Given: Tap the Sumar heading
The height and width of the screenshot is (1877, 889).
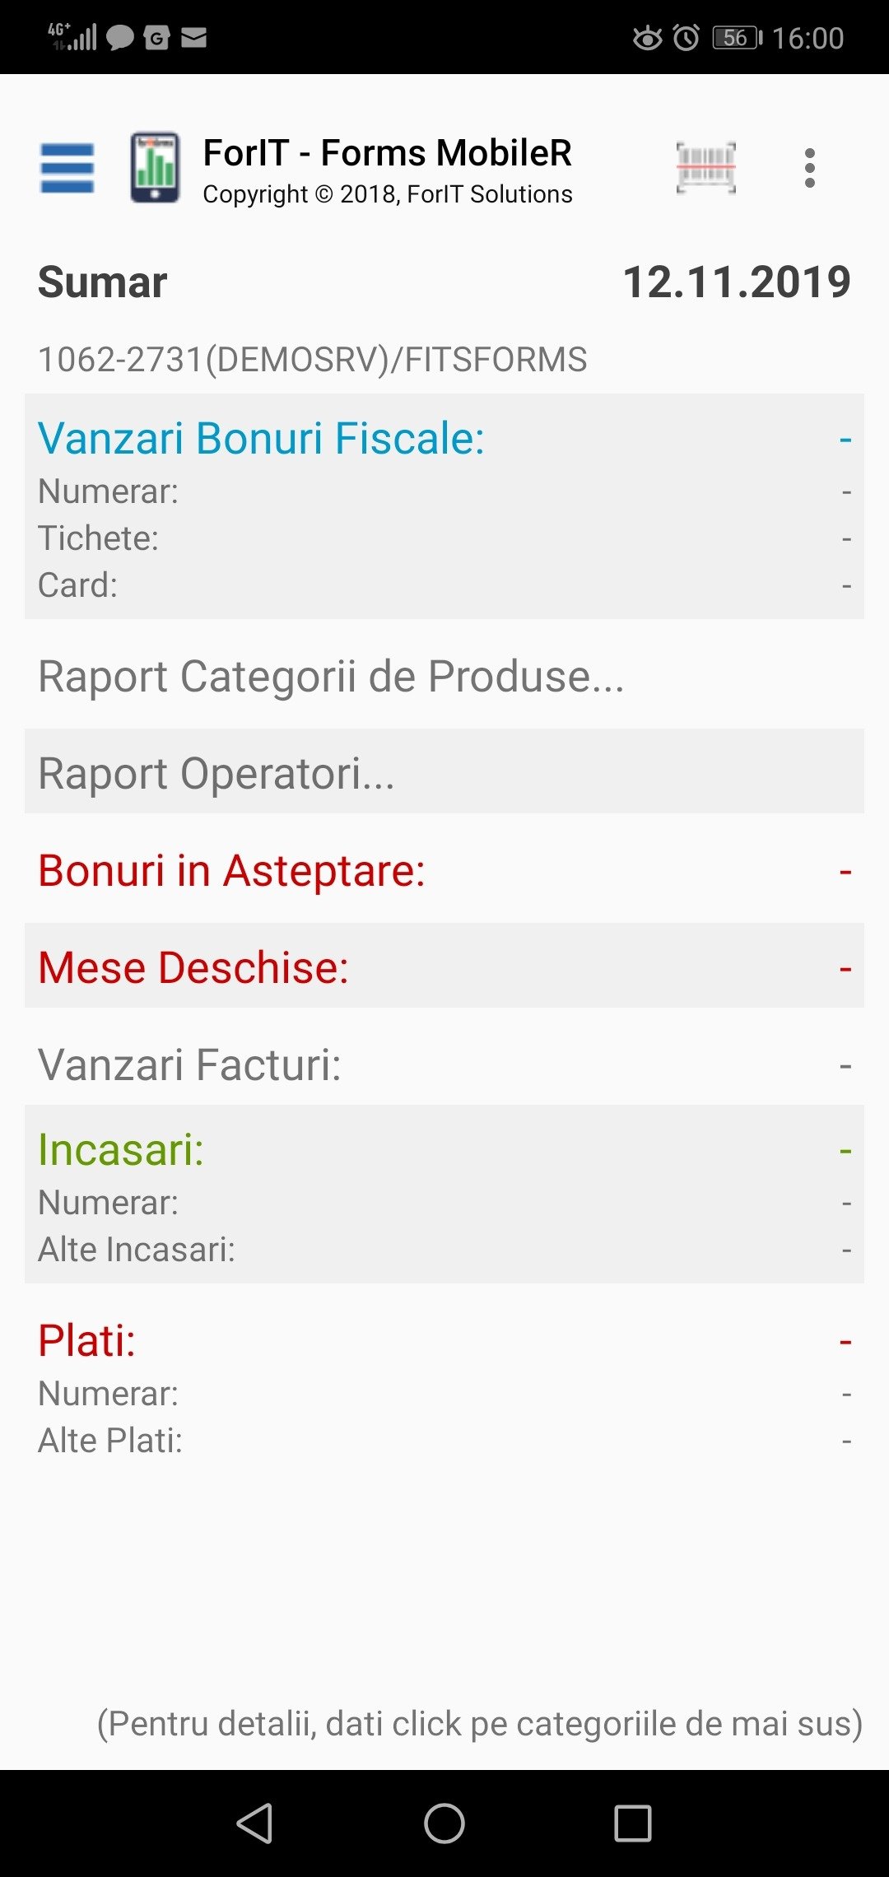Looking at the screenshot, I should tap(103, 282).
